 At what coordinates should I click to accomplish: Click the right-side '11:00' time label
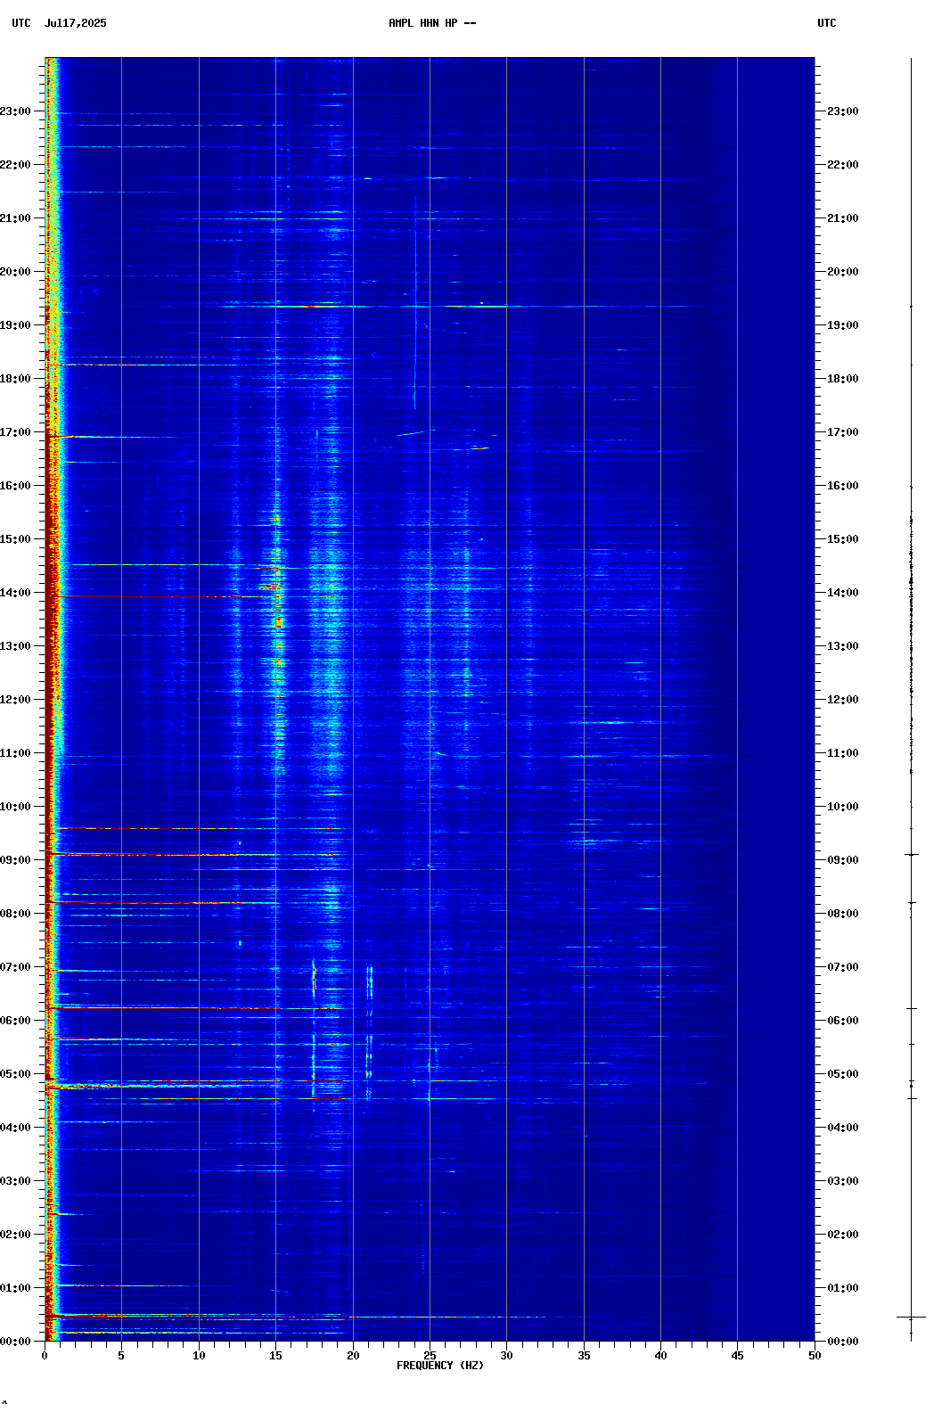[x=843, y=753]
